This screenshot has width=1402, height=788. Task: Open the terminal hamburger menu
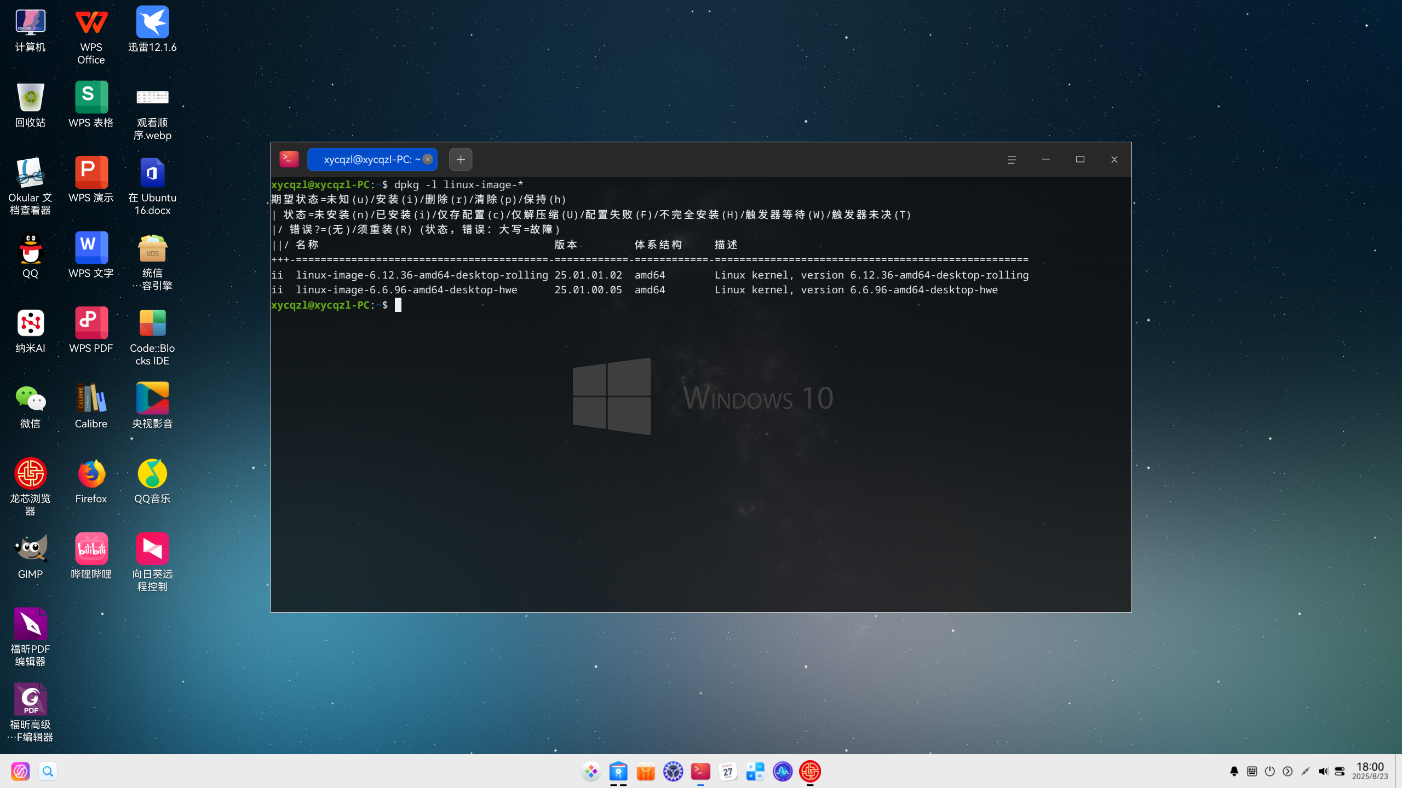1011,159
